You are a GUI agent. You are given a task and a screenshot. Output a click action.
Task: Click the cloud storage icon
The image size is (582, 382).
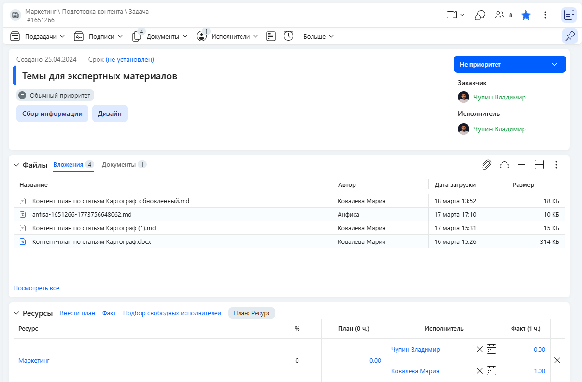[504, 165]
